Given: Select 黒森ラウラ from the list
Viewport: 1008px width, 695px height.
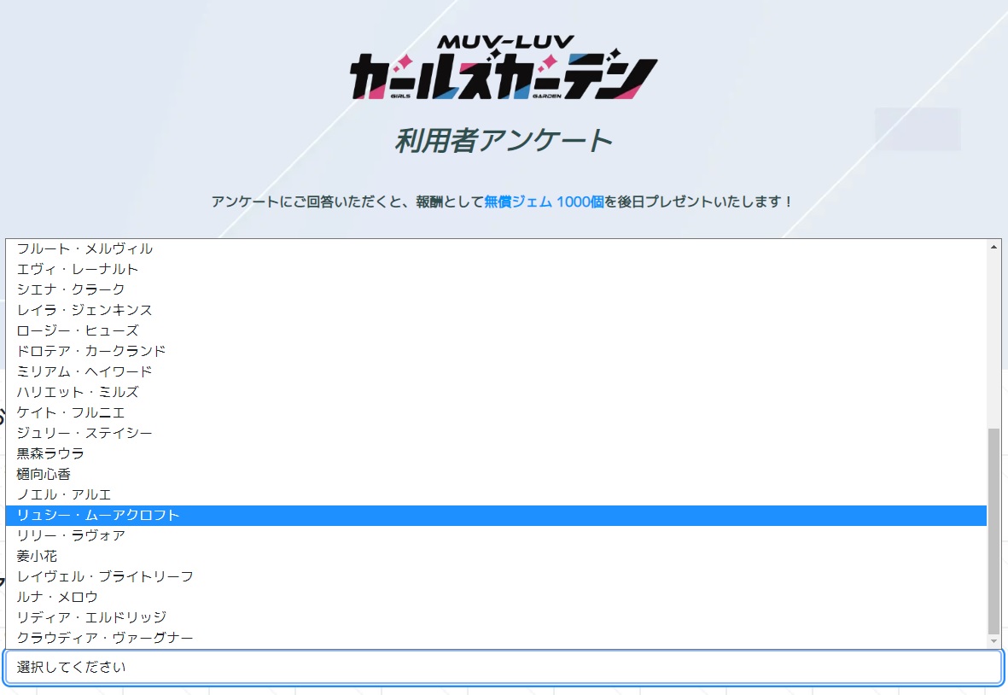Looking at the screenshot, I should tap(50, 453).
